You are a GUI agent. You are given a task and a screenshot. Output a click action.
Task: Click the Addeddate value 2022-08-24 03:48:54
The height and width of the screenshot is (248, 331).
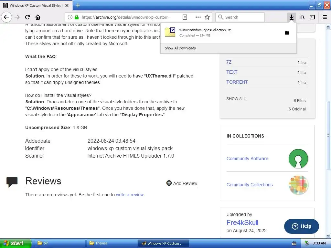tap(112, 141)
